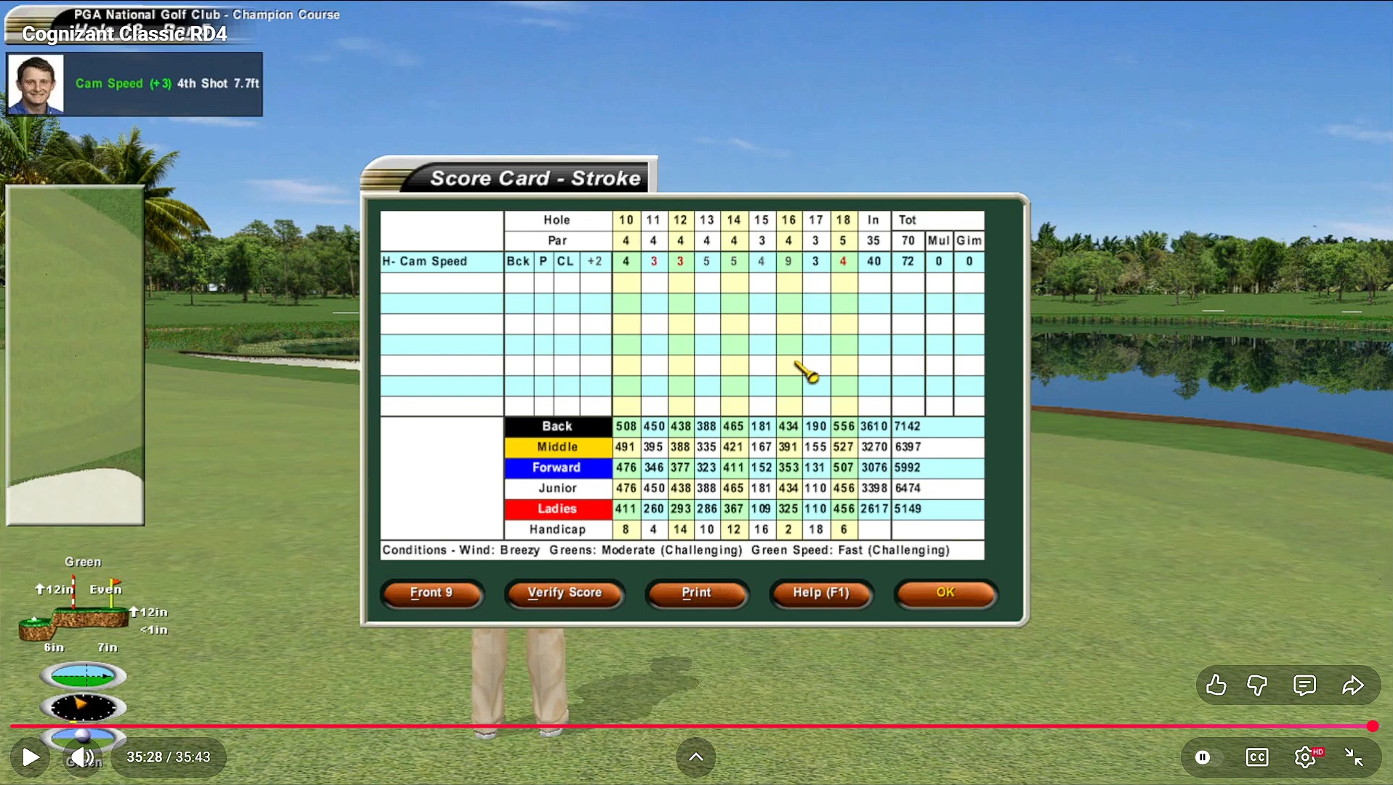The width and height of the screenshot is (1393, 785).
Task: Open the comments panel icon
Action: pos(1304,685)
